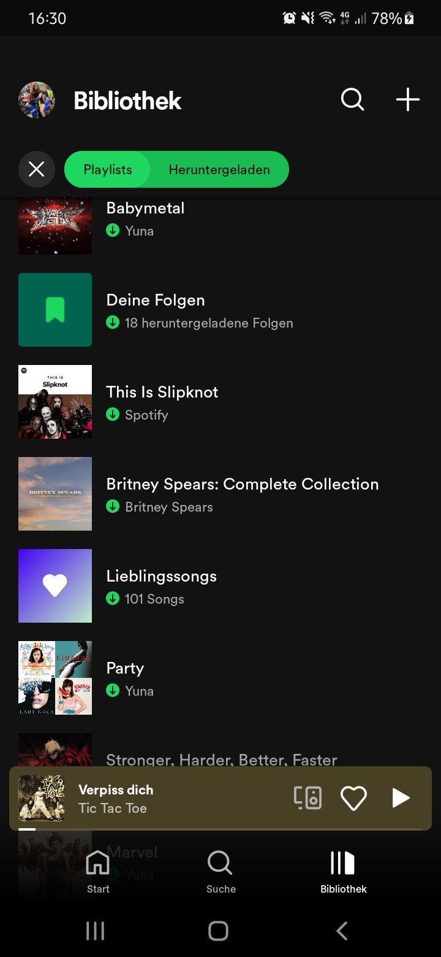Viewport: 441px width, 957px height.
Task: Toggle the Heruntergeladen filter chip
Action: click(219, 169)
